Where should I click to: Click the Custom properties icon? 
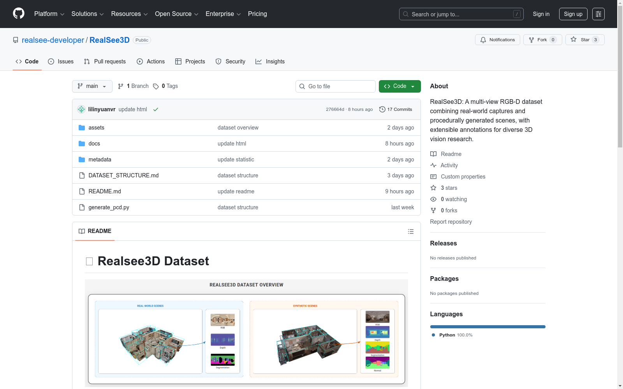tap(433, 177)
